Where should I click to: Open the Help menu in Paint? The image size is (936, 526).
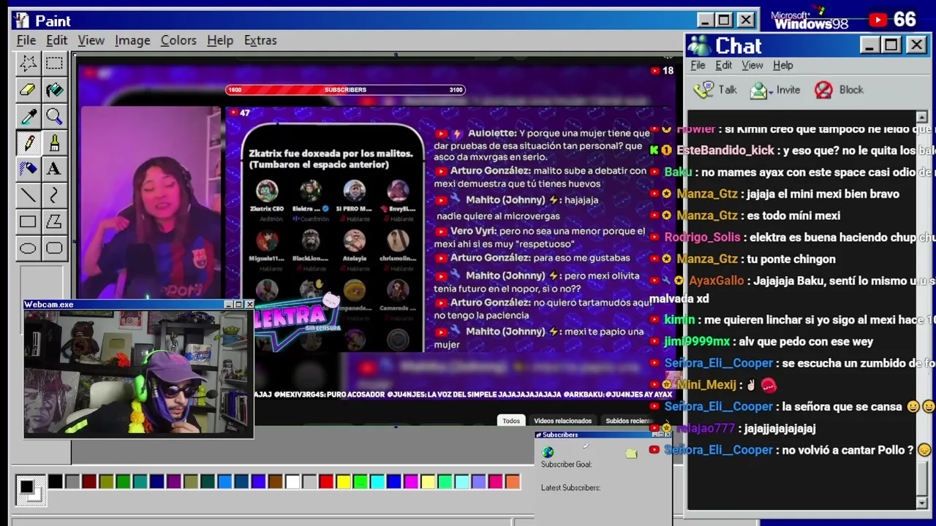point(219,40)
